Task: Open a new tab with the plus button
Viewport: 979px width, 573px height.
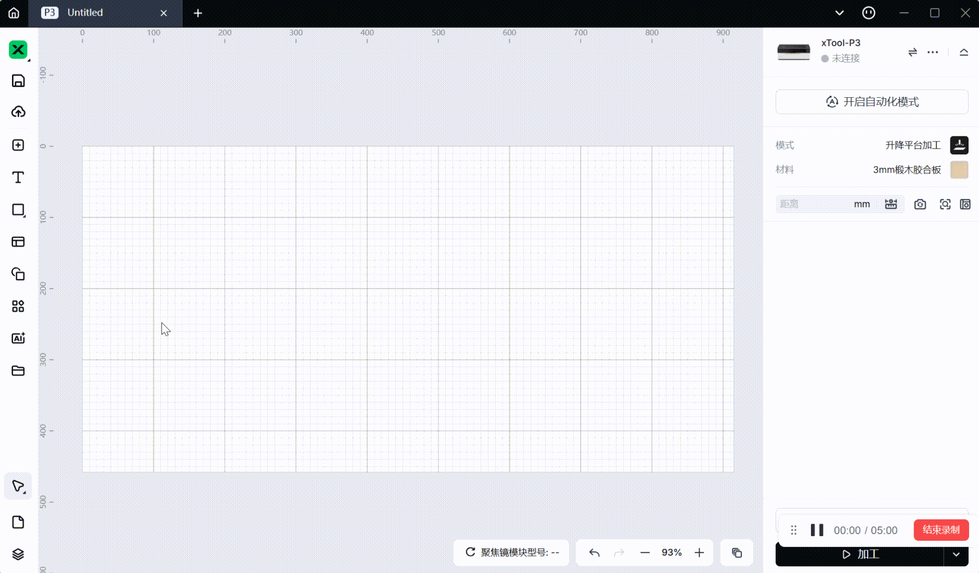Action: click(198, 13)
